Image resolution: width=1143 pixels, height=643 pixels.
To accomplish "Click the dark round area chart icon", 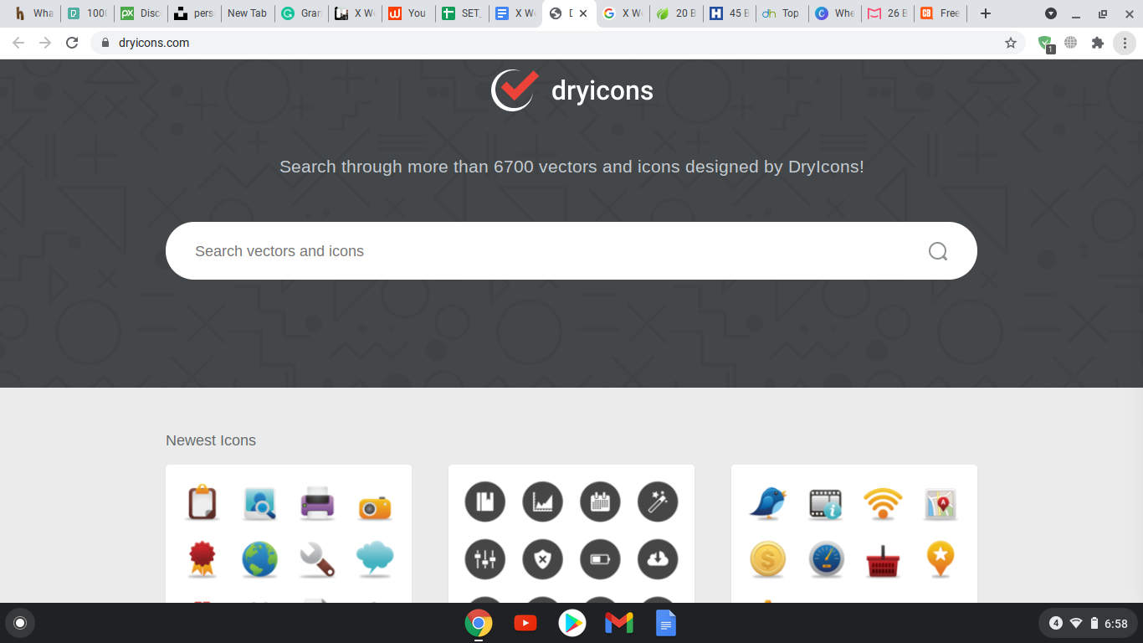I will pos(543,502).
